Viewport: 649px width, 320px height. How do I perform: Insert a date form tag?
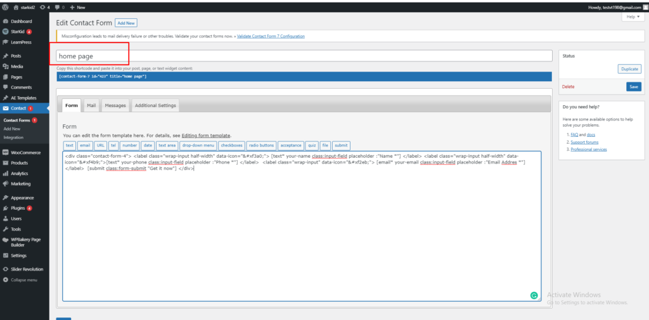point(148,145)
